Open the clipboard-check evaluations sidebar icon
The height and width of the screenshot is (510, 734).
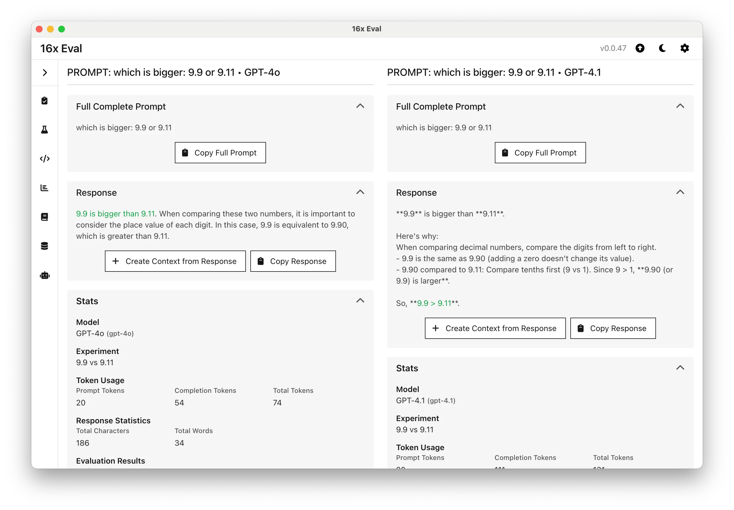pos(44,101)
